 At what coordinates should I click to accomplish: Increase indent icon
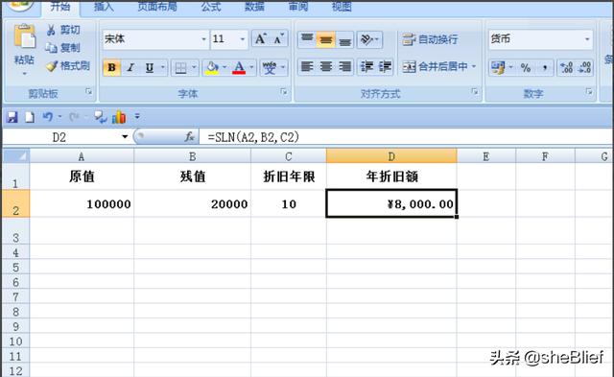pyautogui.click(x=385, y=67)
